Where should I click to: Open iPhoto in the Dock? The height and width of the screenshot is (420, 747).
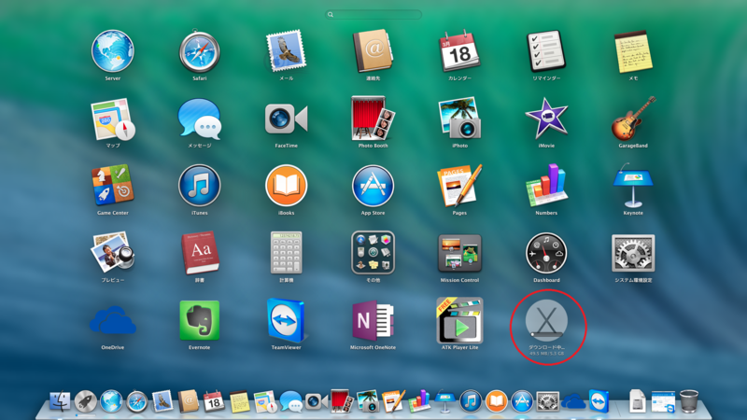click(x=367, y=401)
